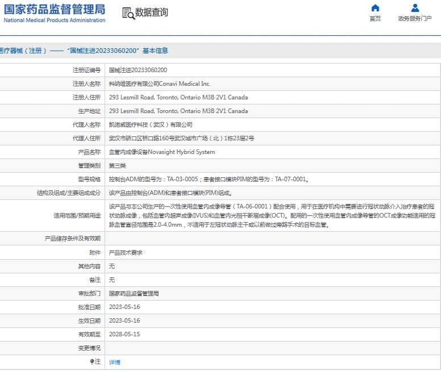The height and width of the screenshot is (371, 441).
Task: Select the ADM and PIM composition text
Action: click(x=170, y=193)
